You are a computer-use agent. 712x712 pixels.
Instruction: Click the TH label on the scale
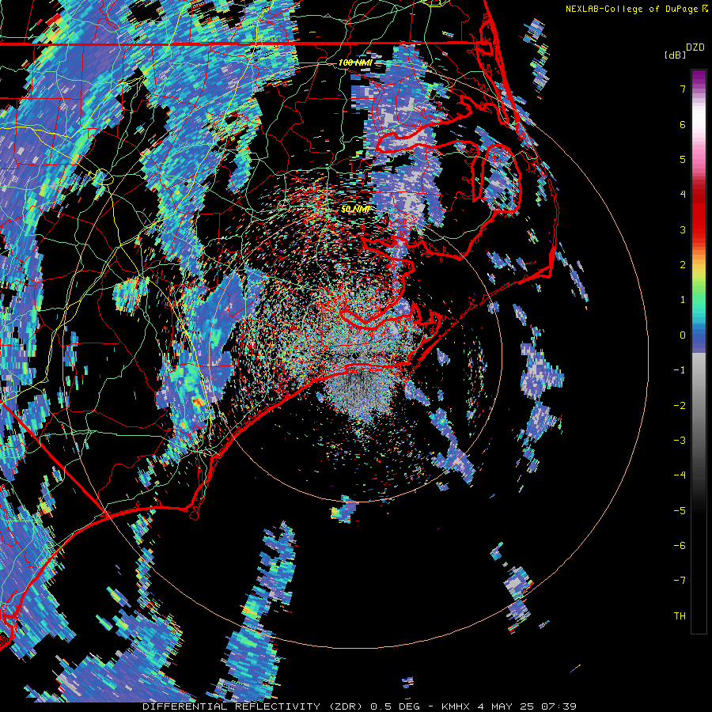coord(680,616)
